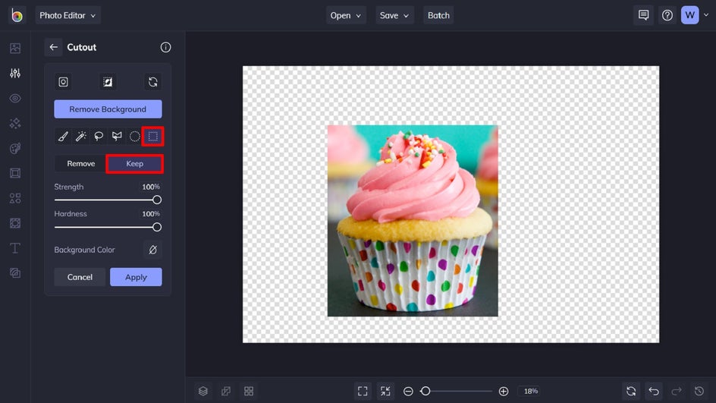This screenshot has width=716, height=403.
Task: Click the Remove Background button
Action: pos(108,109)
